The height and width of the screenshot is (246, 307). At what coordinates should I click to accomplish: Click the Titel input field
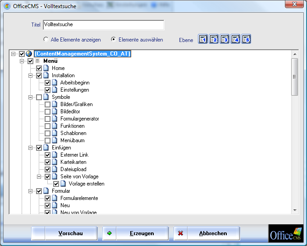pos(104,25)
